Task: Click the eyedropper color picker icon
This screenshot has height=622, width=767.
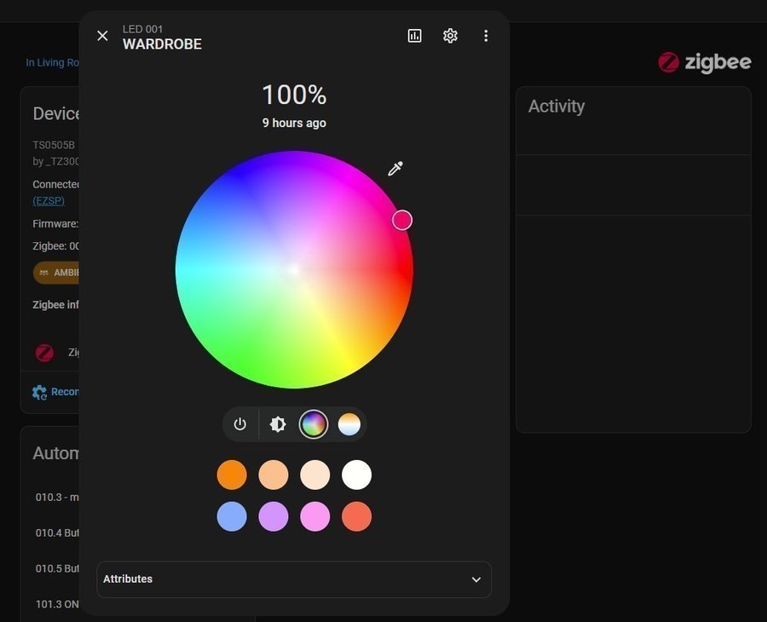Action: tap(395, 169)
